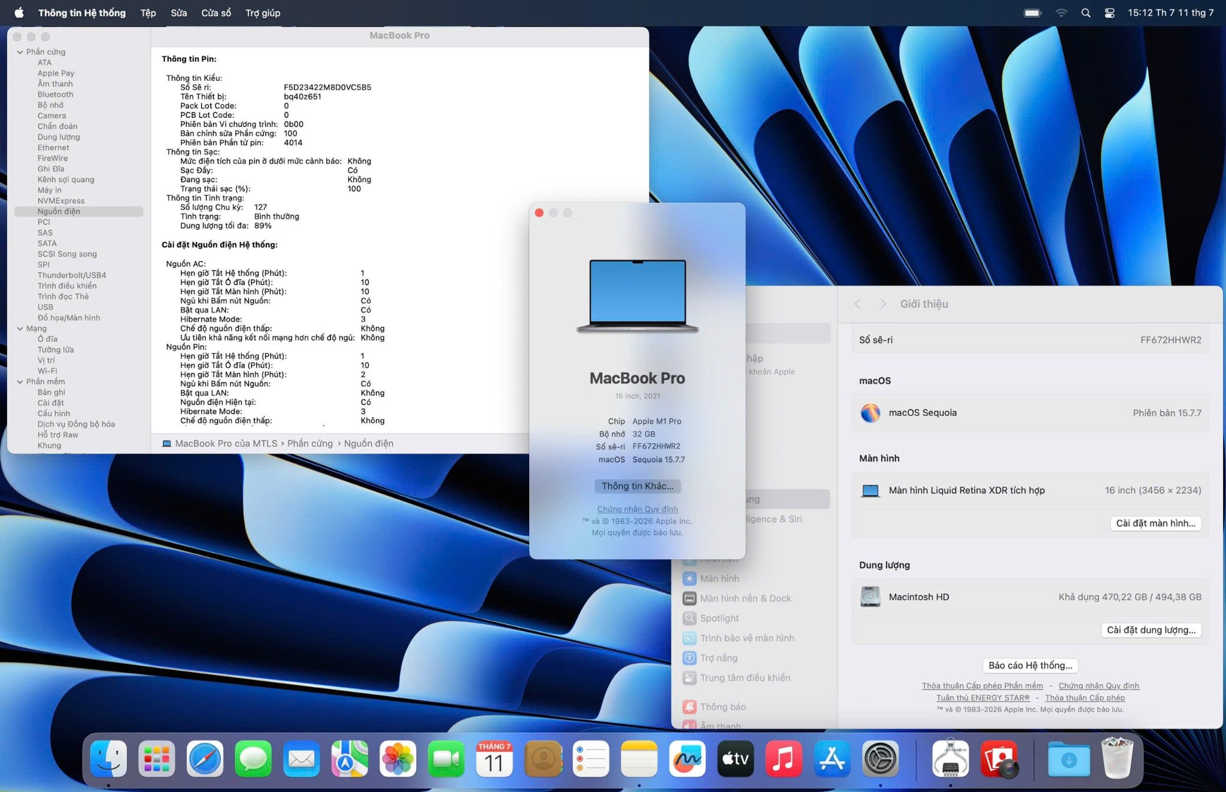The image size is (1226, 792).
Task: Open the Wi-Fi status menu in the menu bar
Action: [x=1061, y=13]
